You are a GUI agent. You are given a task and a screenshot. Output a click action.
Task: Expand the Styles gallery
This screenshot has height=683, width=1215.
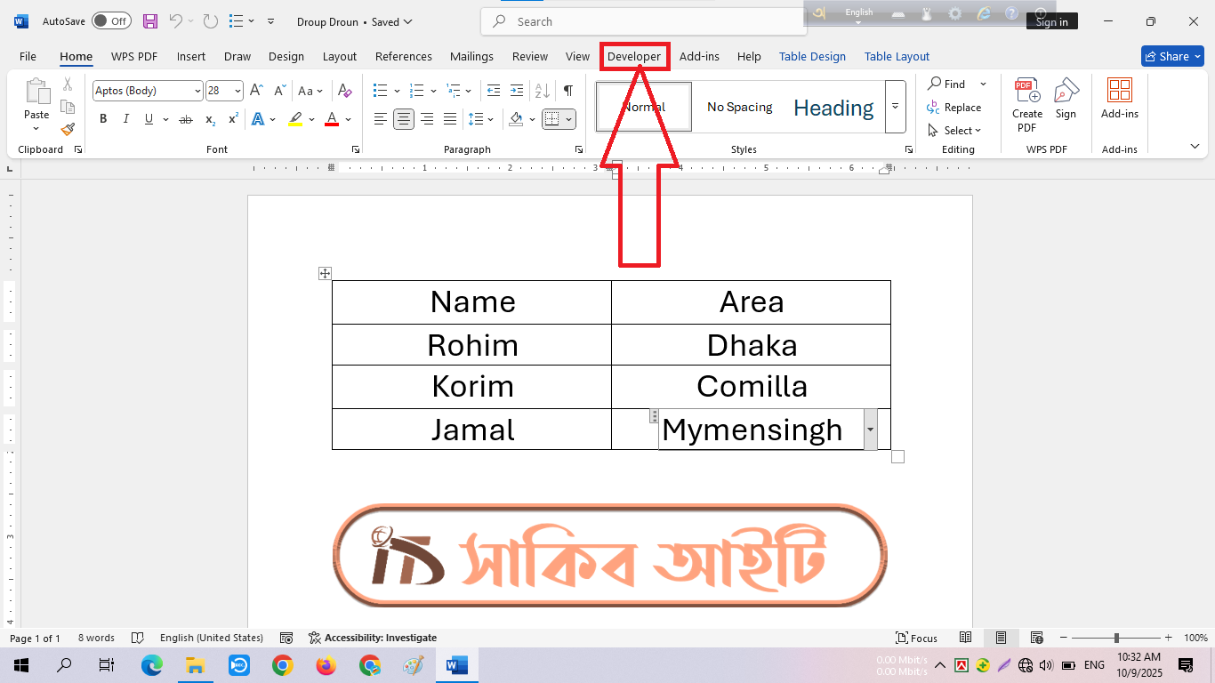click(x=895, y=107)
